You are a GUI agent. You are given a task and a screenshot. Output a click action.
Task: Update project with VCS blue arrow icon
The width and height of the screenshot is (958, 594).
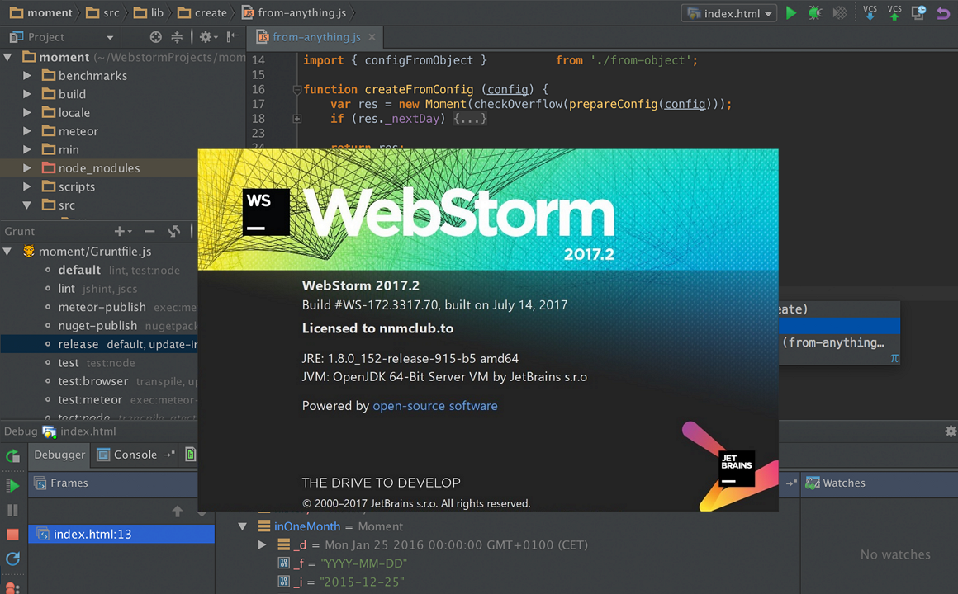coord(870,13)
